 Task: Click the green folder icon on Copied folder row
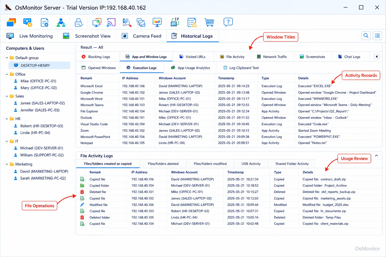tap(82, 186)
